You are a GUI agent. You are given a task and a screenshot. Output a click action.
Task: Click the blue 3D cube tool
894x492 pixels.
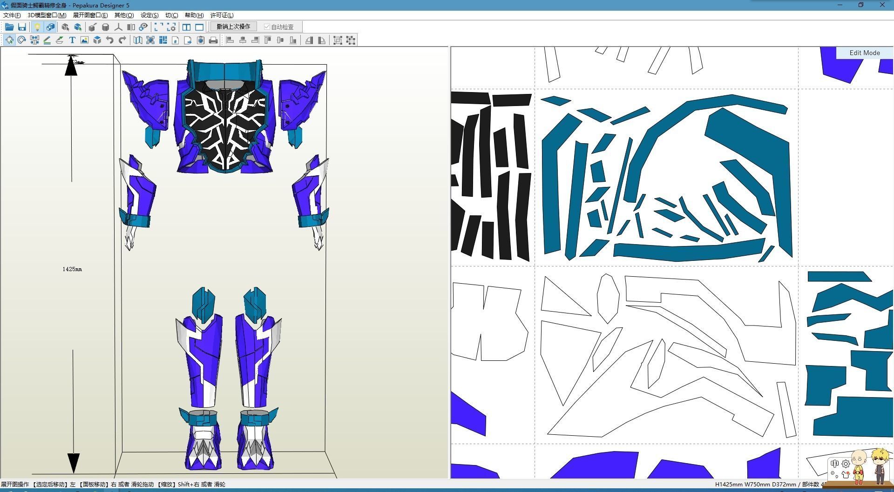click(x=97, y=40)
